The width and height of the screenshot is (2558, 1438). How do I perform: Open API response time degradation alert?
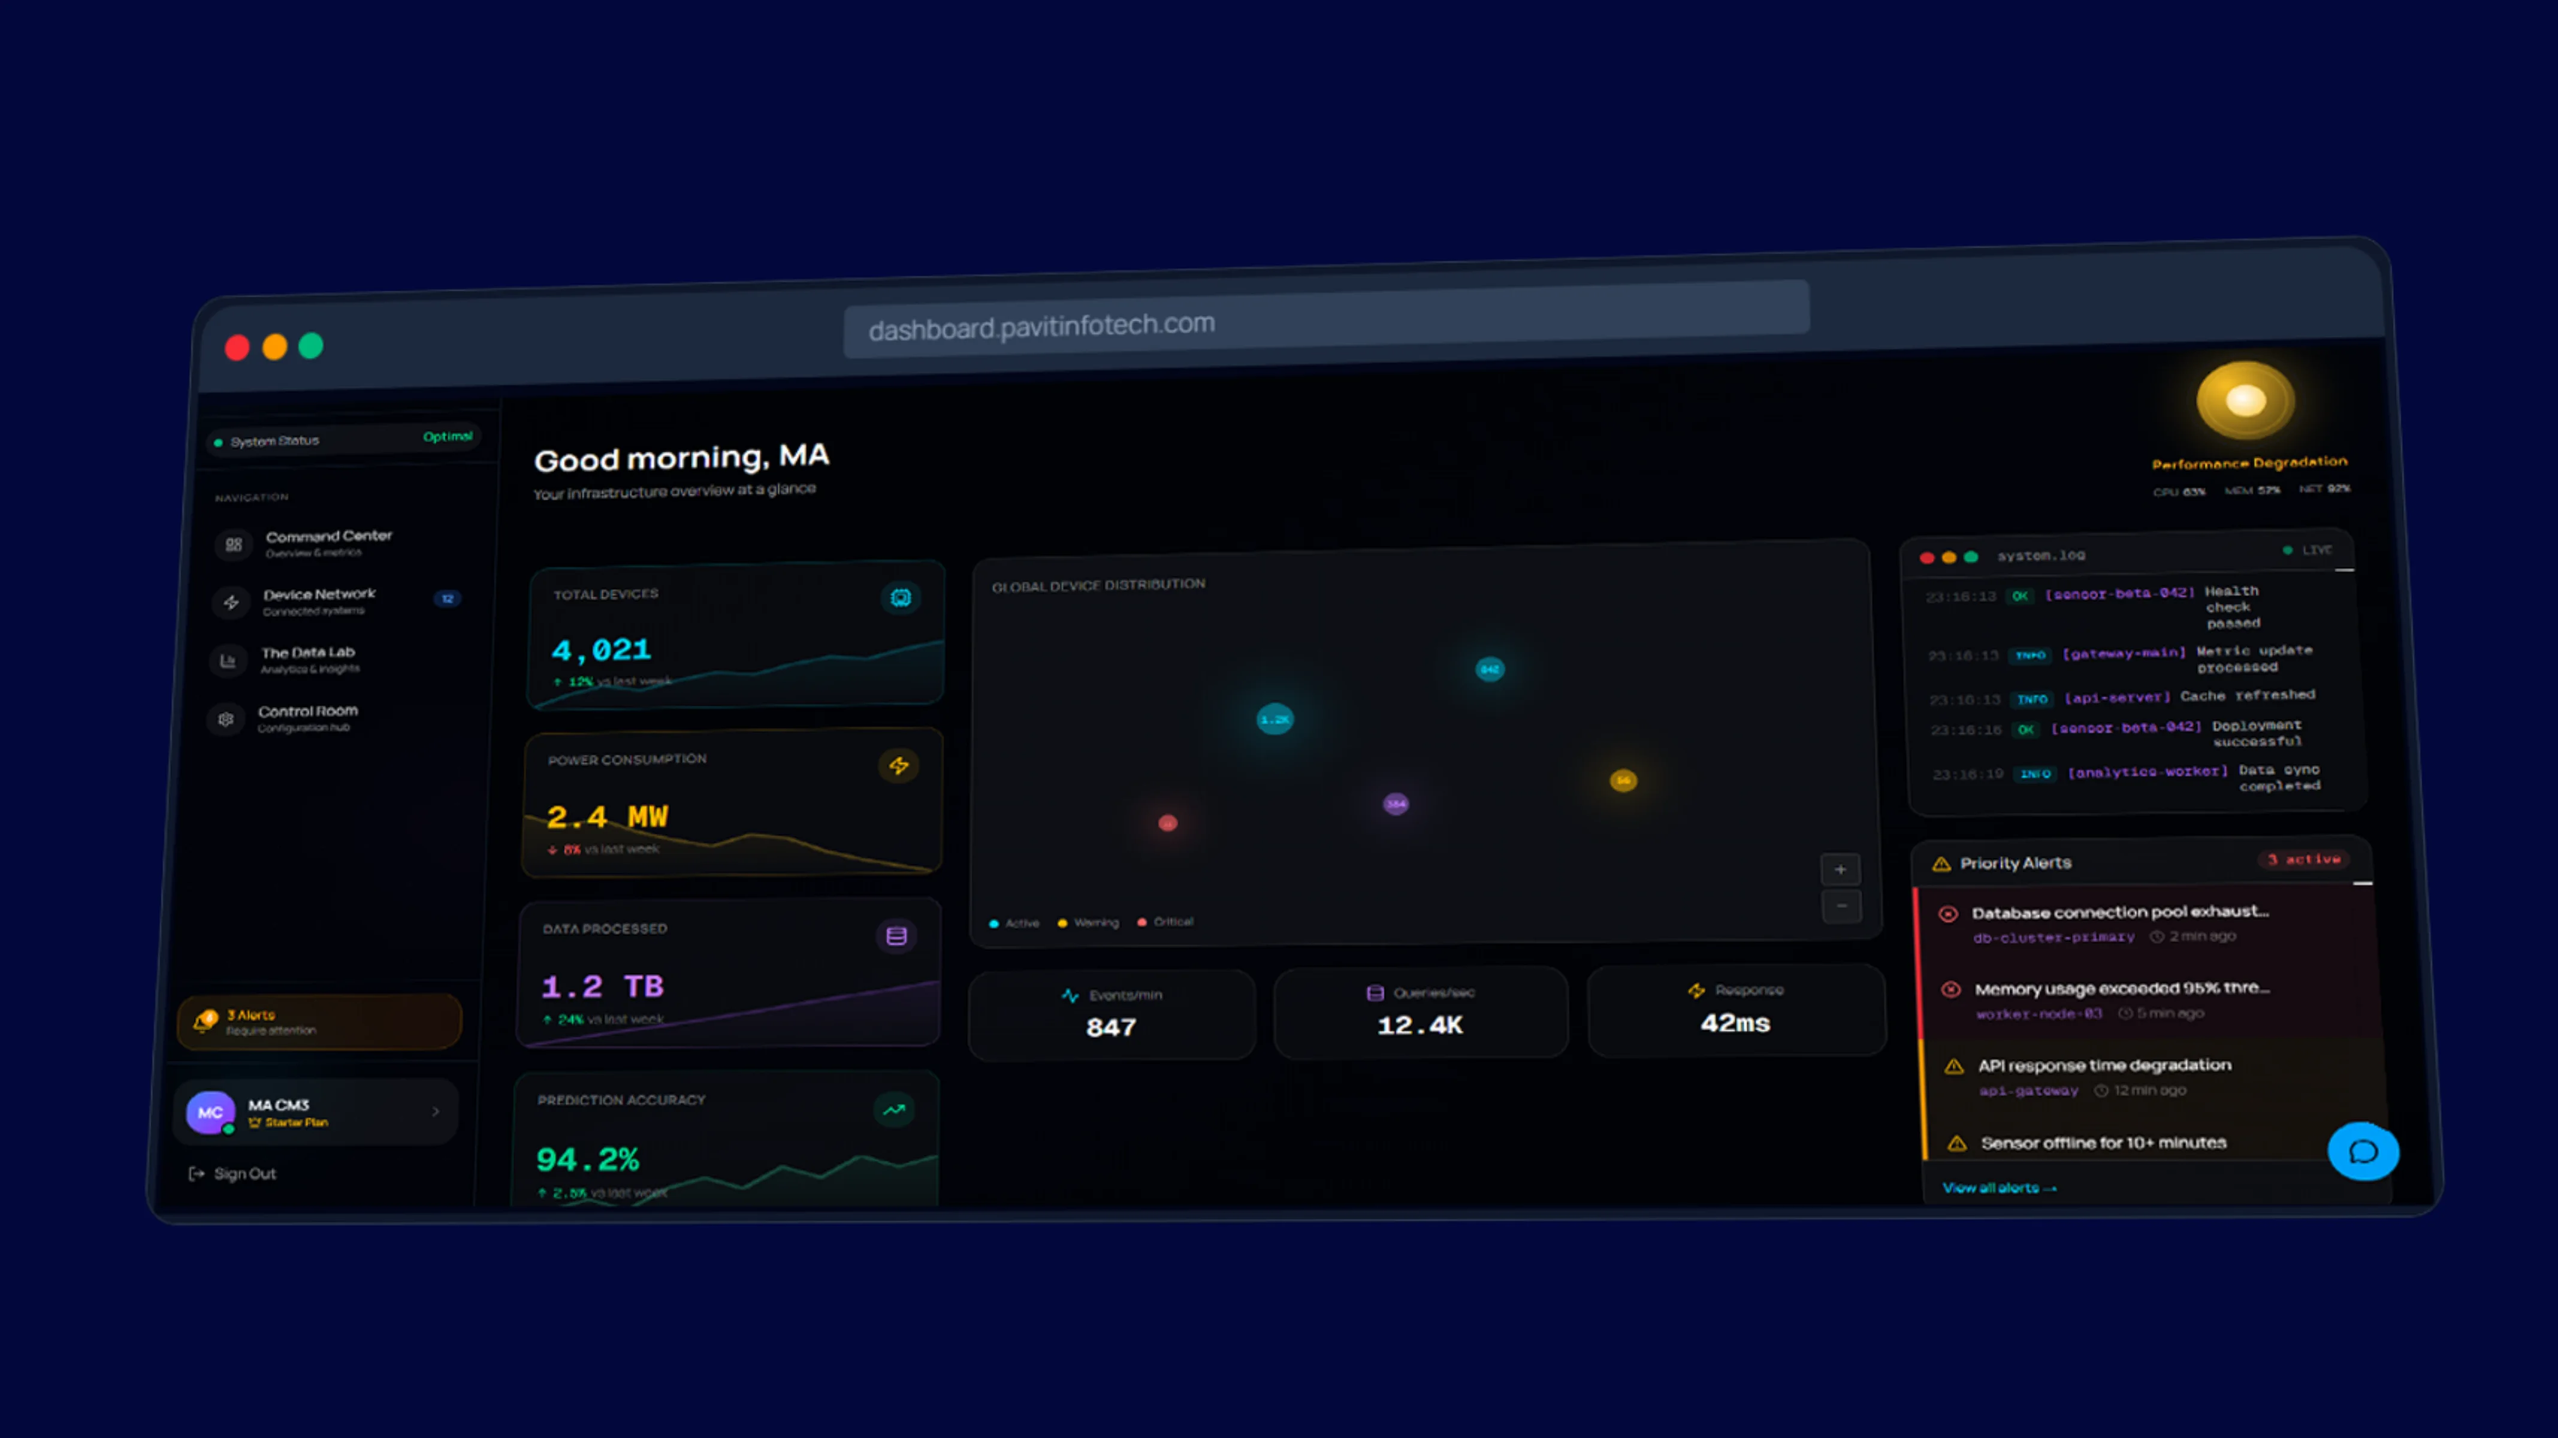pos(2153,1077)
